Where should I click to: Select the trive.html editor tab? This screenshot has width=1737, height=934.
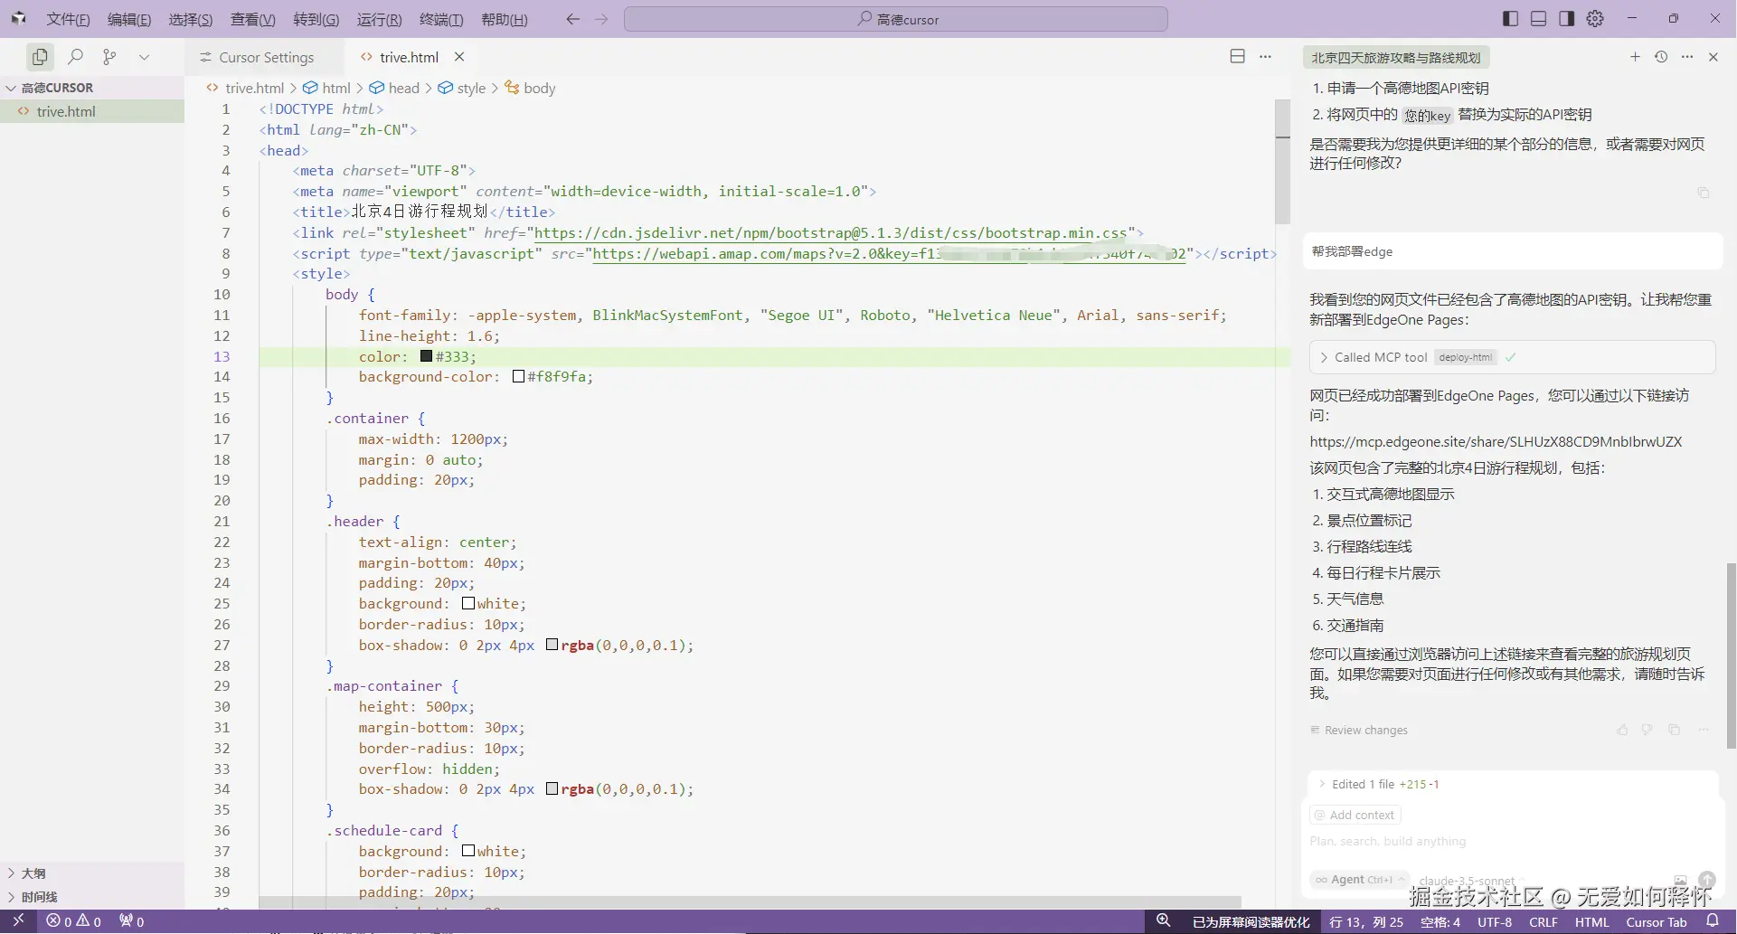pyautogui.click(x=409, y=57)
